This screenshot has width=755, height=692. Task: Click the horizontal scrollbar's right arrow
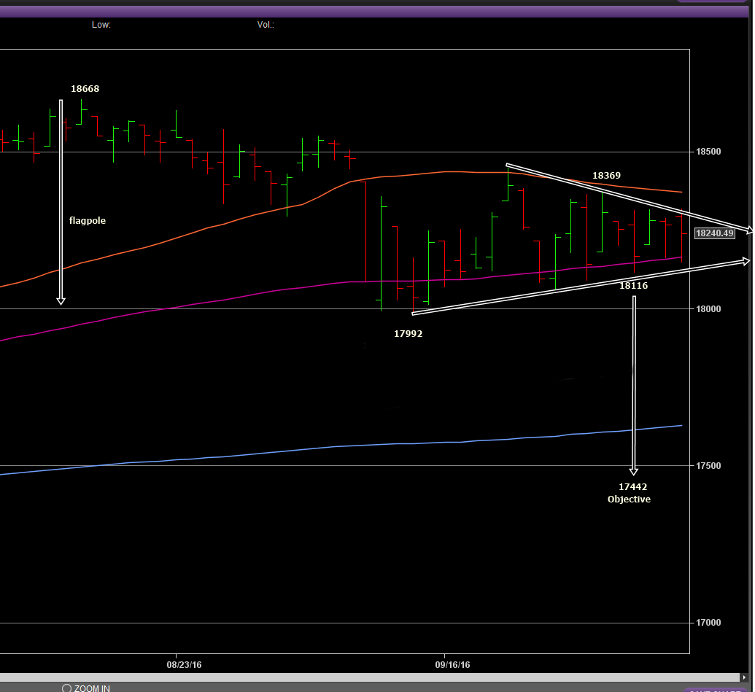[x=745, y=677]
